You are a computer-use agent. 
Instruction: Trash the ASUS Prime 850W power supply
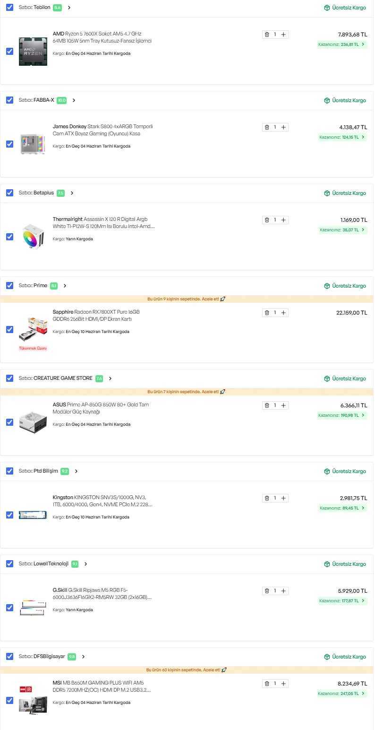[267, 405]
